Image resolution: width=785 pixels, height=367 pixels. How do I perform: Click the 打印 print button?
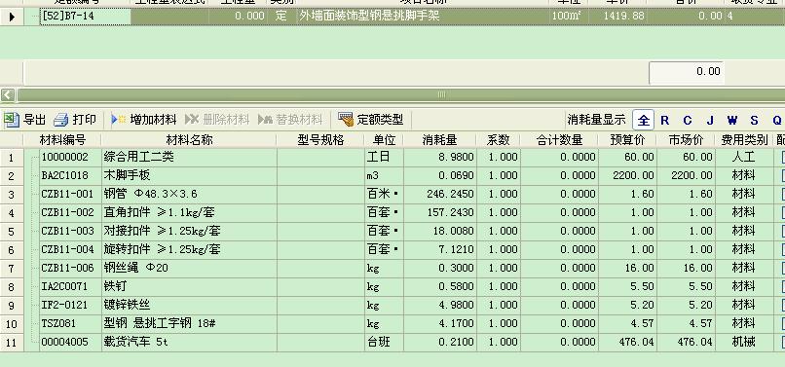75,120
